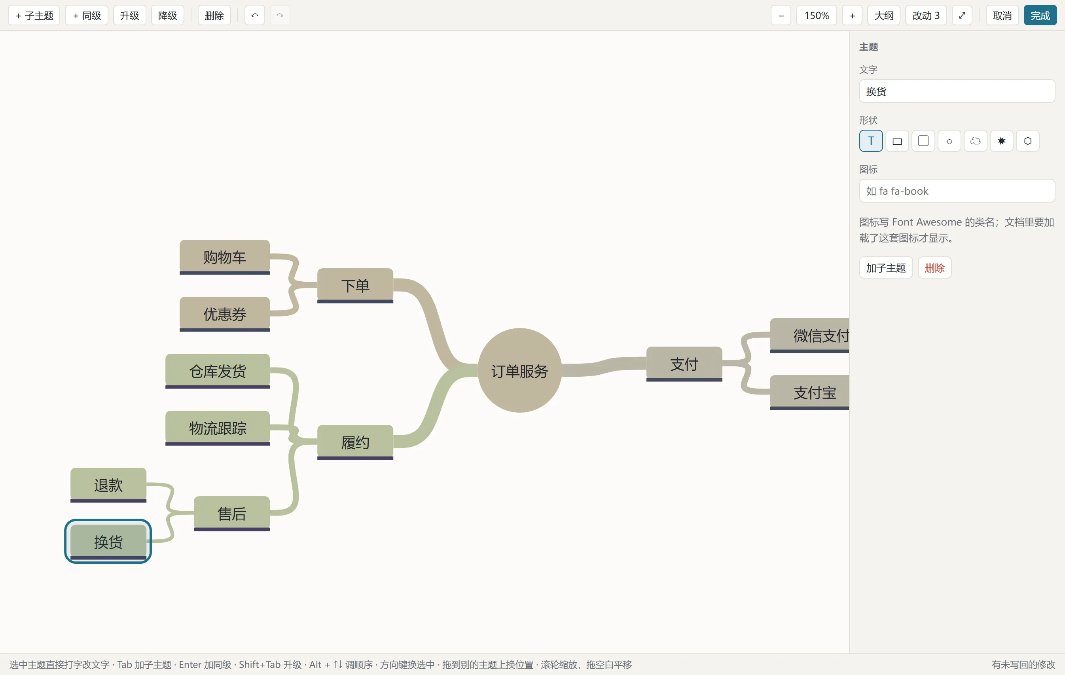The height and width of the screenshot is (675, 1065).
Task: Click the 降级 demote toolbar button
Action: (168, 15)
